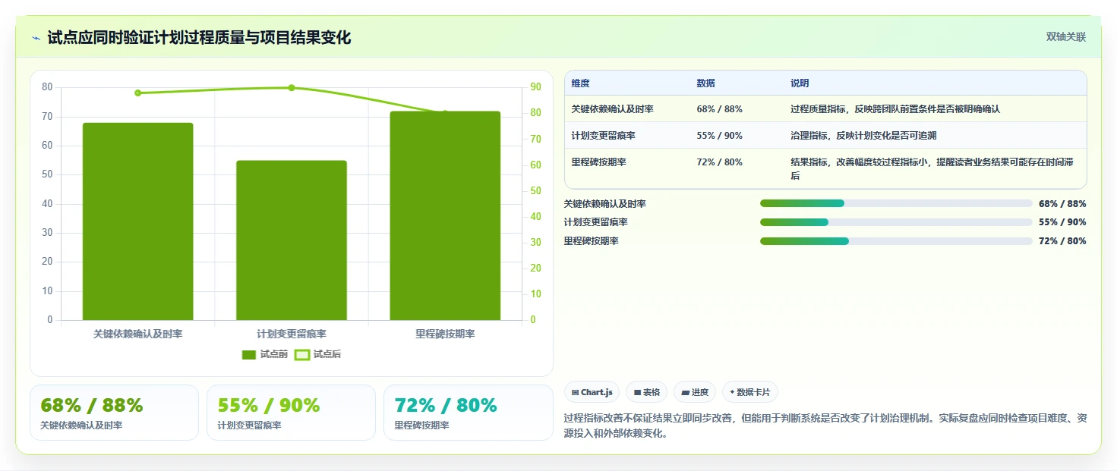The width and height of the screenshot is (1117, 471).
Task: Click the chart title 试点应同时验证计划过程质量与项目结果变化
Action: 199,38
